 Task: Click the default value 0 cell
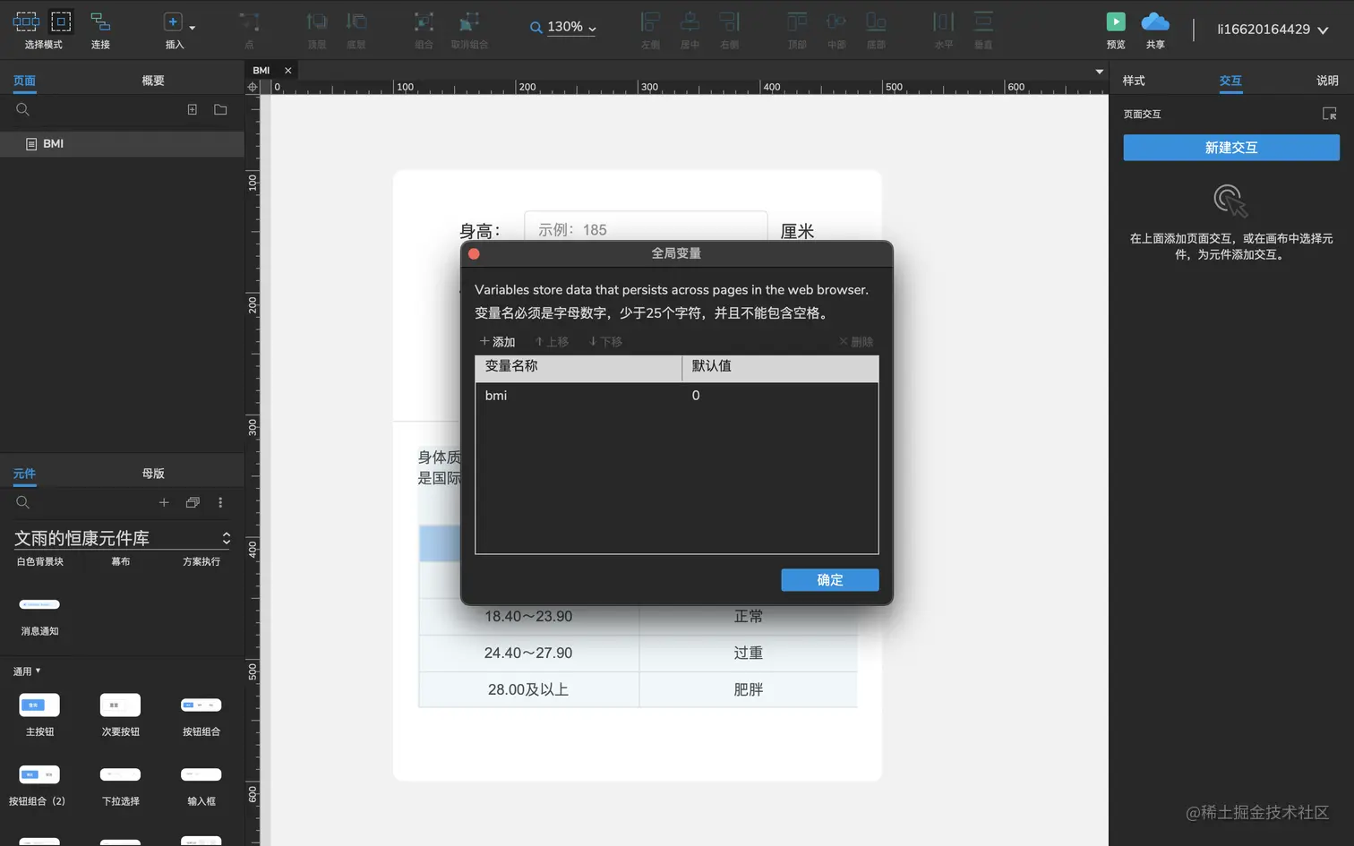(x=780, y=396)
